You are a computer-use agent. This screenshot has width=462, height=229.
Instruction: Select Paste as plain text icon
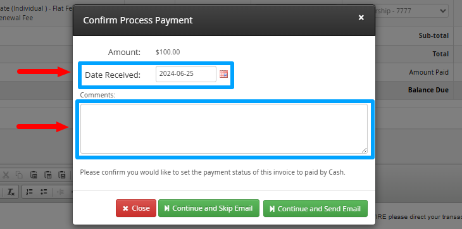point(47,175)
